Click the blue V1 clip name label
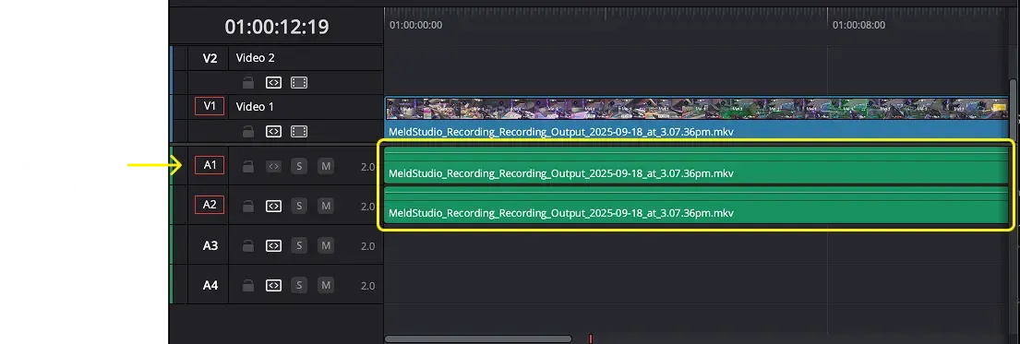Image resolution: width=1020 pixels, height=344 pixels. (x=561, y=132)
